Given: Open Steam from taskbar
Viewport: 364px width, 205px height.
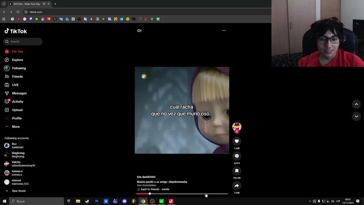Looking at the screenshot, I should pyautogui.click(x=87, y=201).
